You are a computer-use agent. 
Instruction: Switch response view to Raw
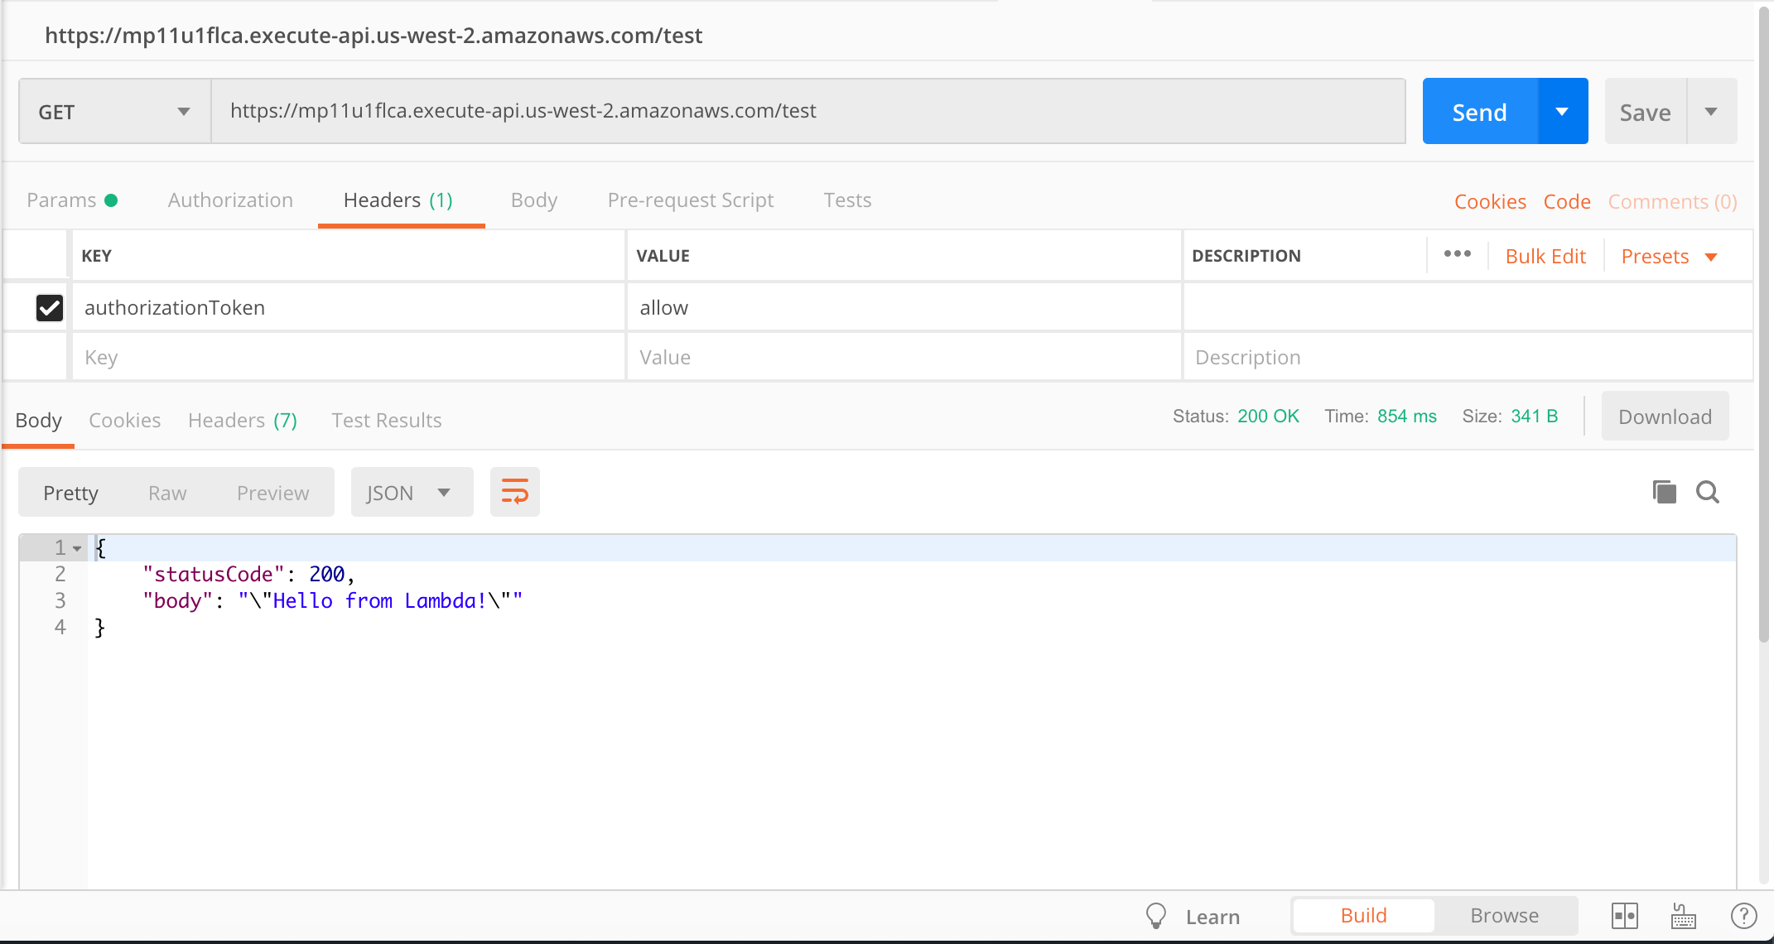tap(167, 491)
